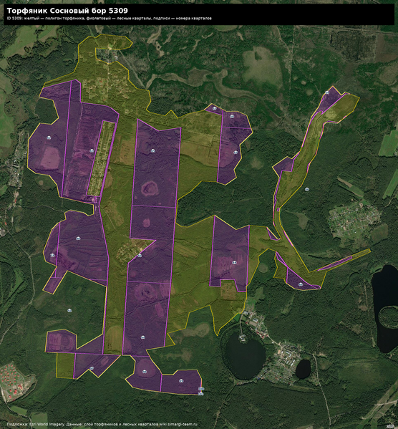The height and width of the screenshot is (429, 398).
Task: Click quarter marker in unshaded forest east of yellow strip
Action: pos(307,189)
